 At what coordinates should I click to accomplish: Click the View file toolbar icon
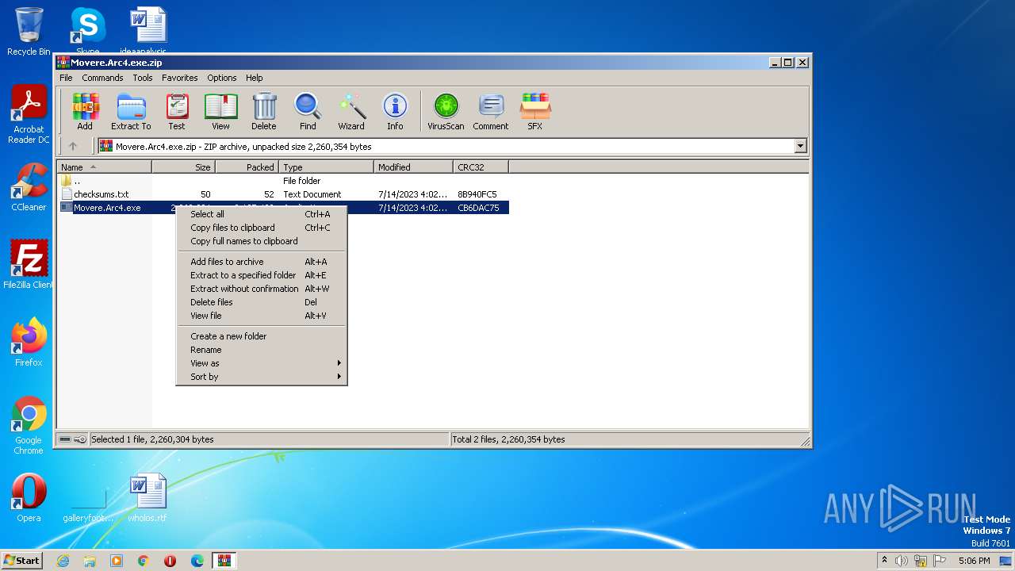220,111
